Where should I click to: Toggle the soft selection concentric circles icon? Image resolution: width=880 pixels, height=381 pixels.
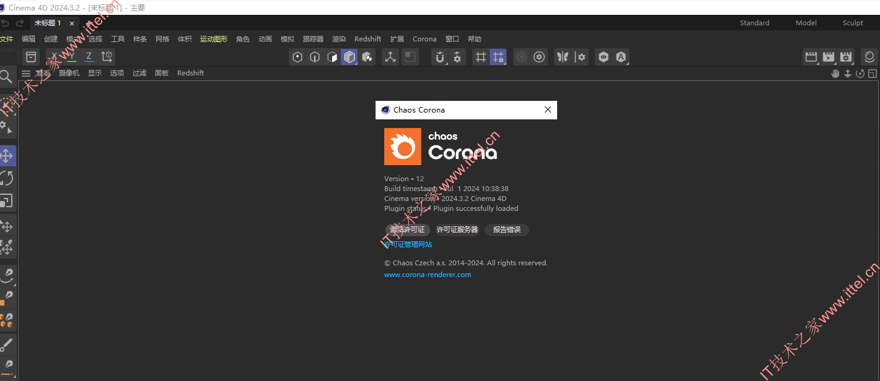pos(522,58)
